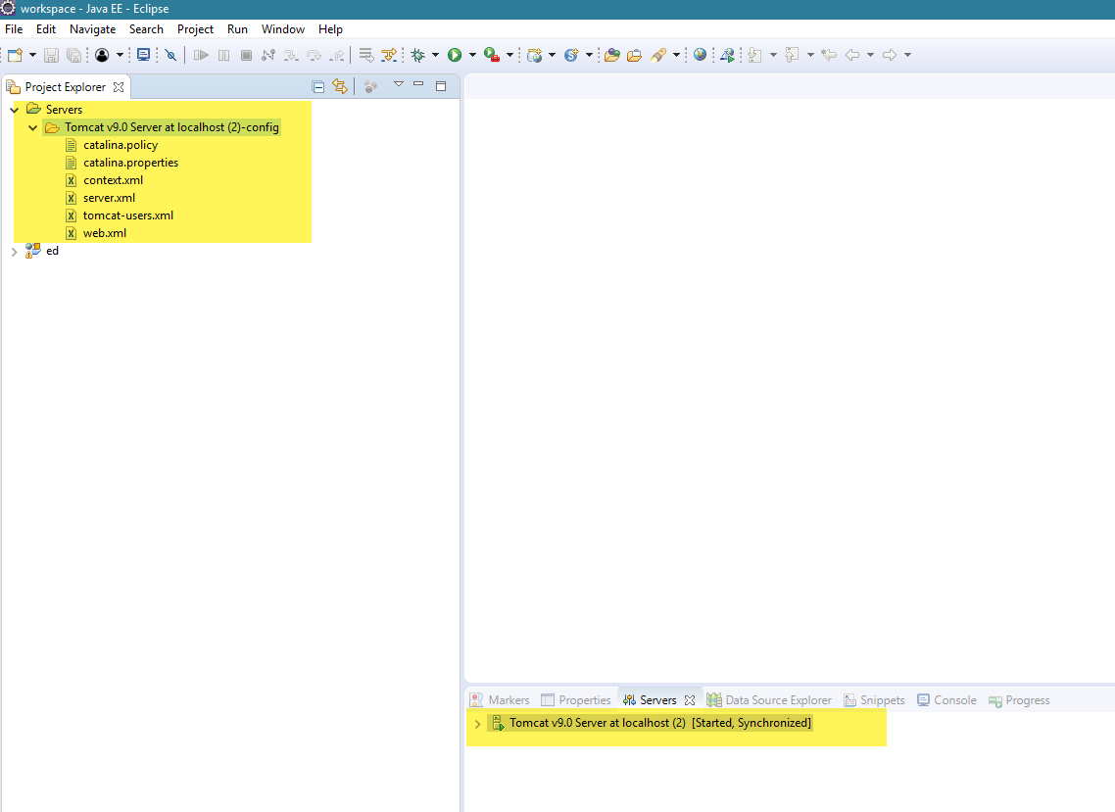Click the Step Over toolbar icon
Image resolution: width=1115 pixels, height=812 pixels.
click(x=314, y=55)
